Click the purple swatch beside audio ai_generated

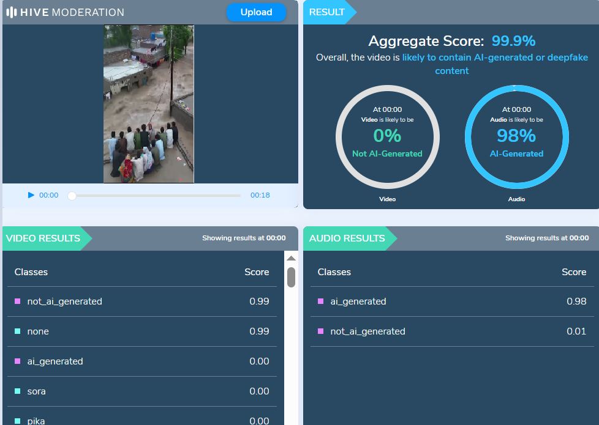click(x=321, y=301)
